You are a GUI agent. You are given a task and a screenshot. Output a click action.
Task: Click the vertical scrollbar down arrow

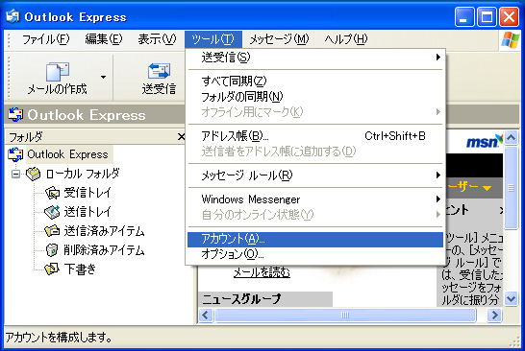tap(511, 298)
